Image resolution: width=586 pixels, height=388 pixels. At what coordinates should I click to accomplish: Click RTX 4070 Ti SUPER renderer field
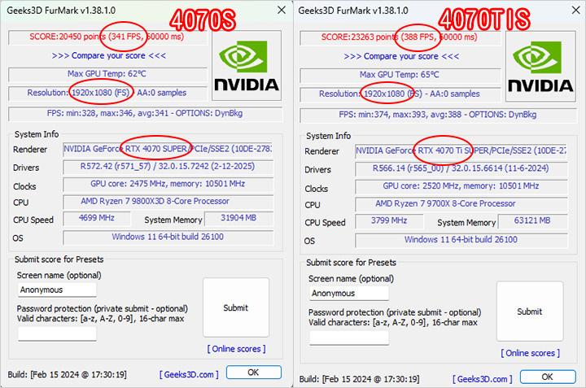point(461,150)
